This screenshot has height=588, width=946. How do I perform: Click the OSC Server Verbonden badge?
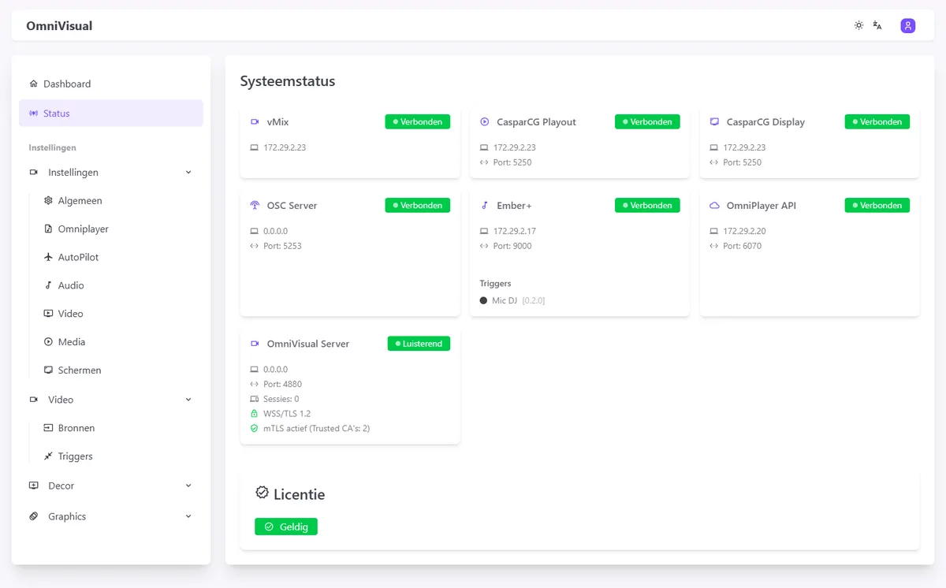418,206
